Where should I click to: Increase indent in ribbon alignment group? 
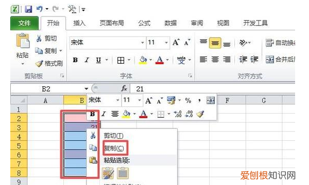pos(254,59)
